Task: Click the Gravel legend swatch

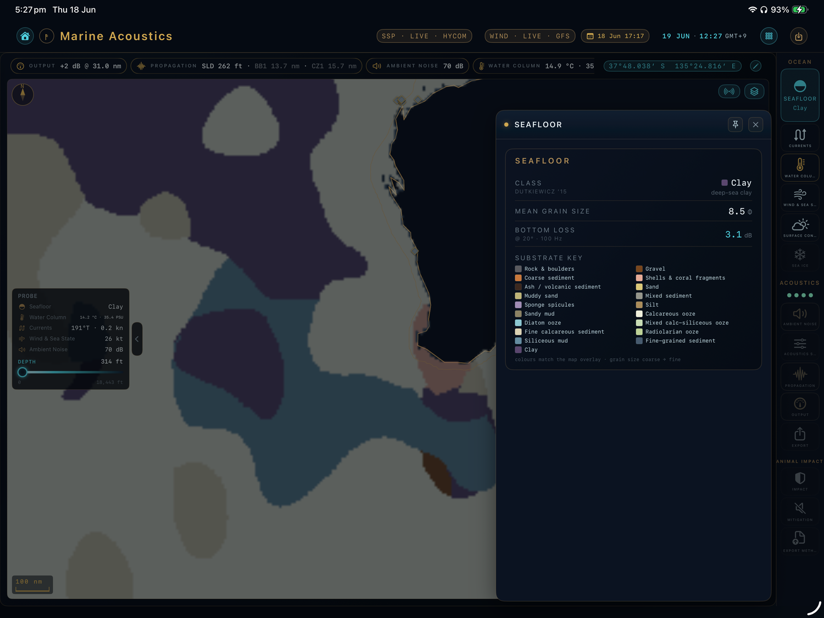Action: tap(639, 269)
